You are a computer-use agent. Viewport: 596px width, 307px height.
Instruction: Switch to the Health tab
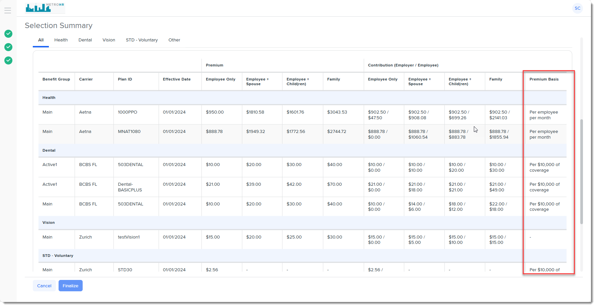pos(61,40)
